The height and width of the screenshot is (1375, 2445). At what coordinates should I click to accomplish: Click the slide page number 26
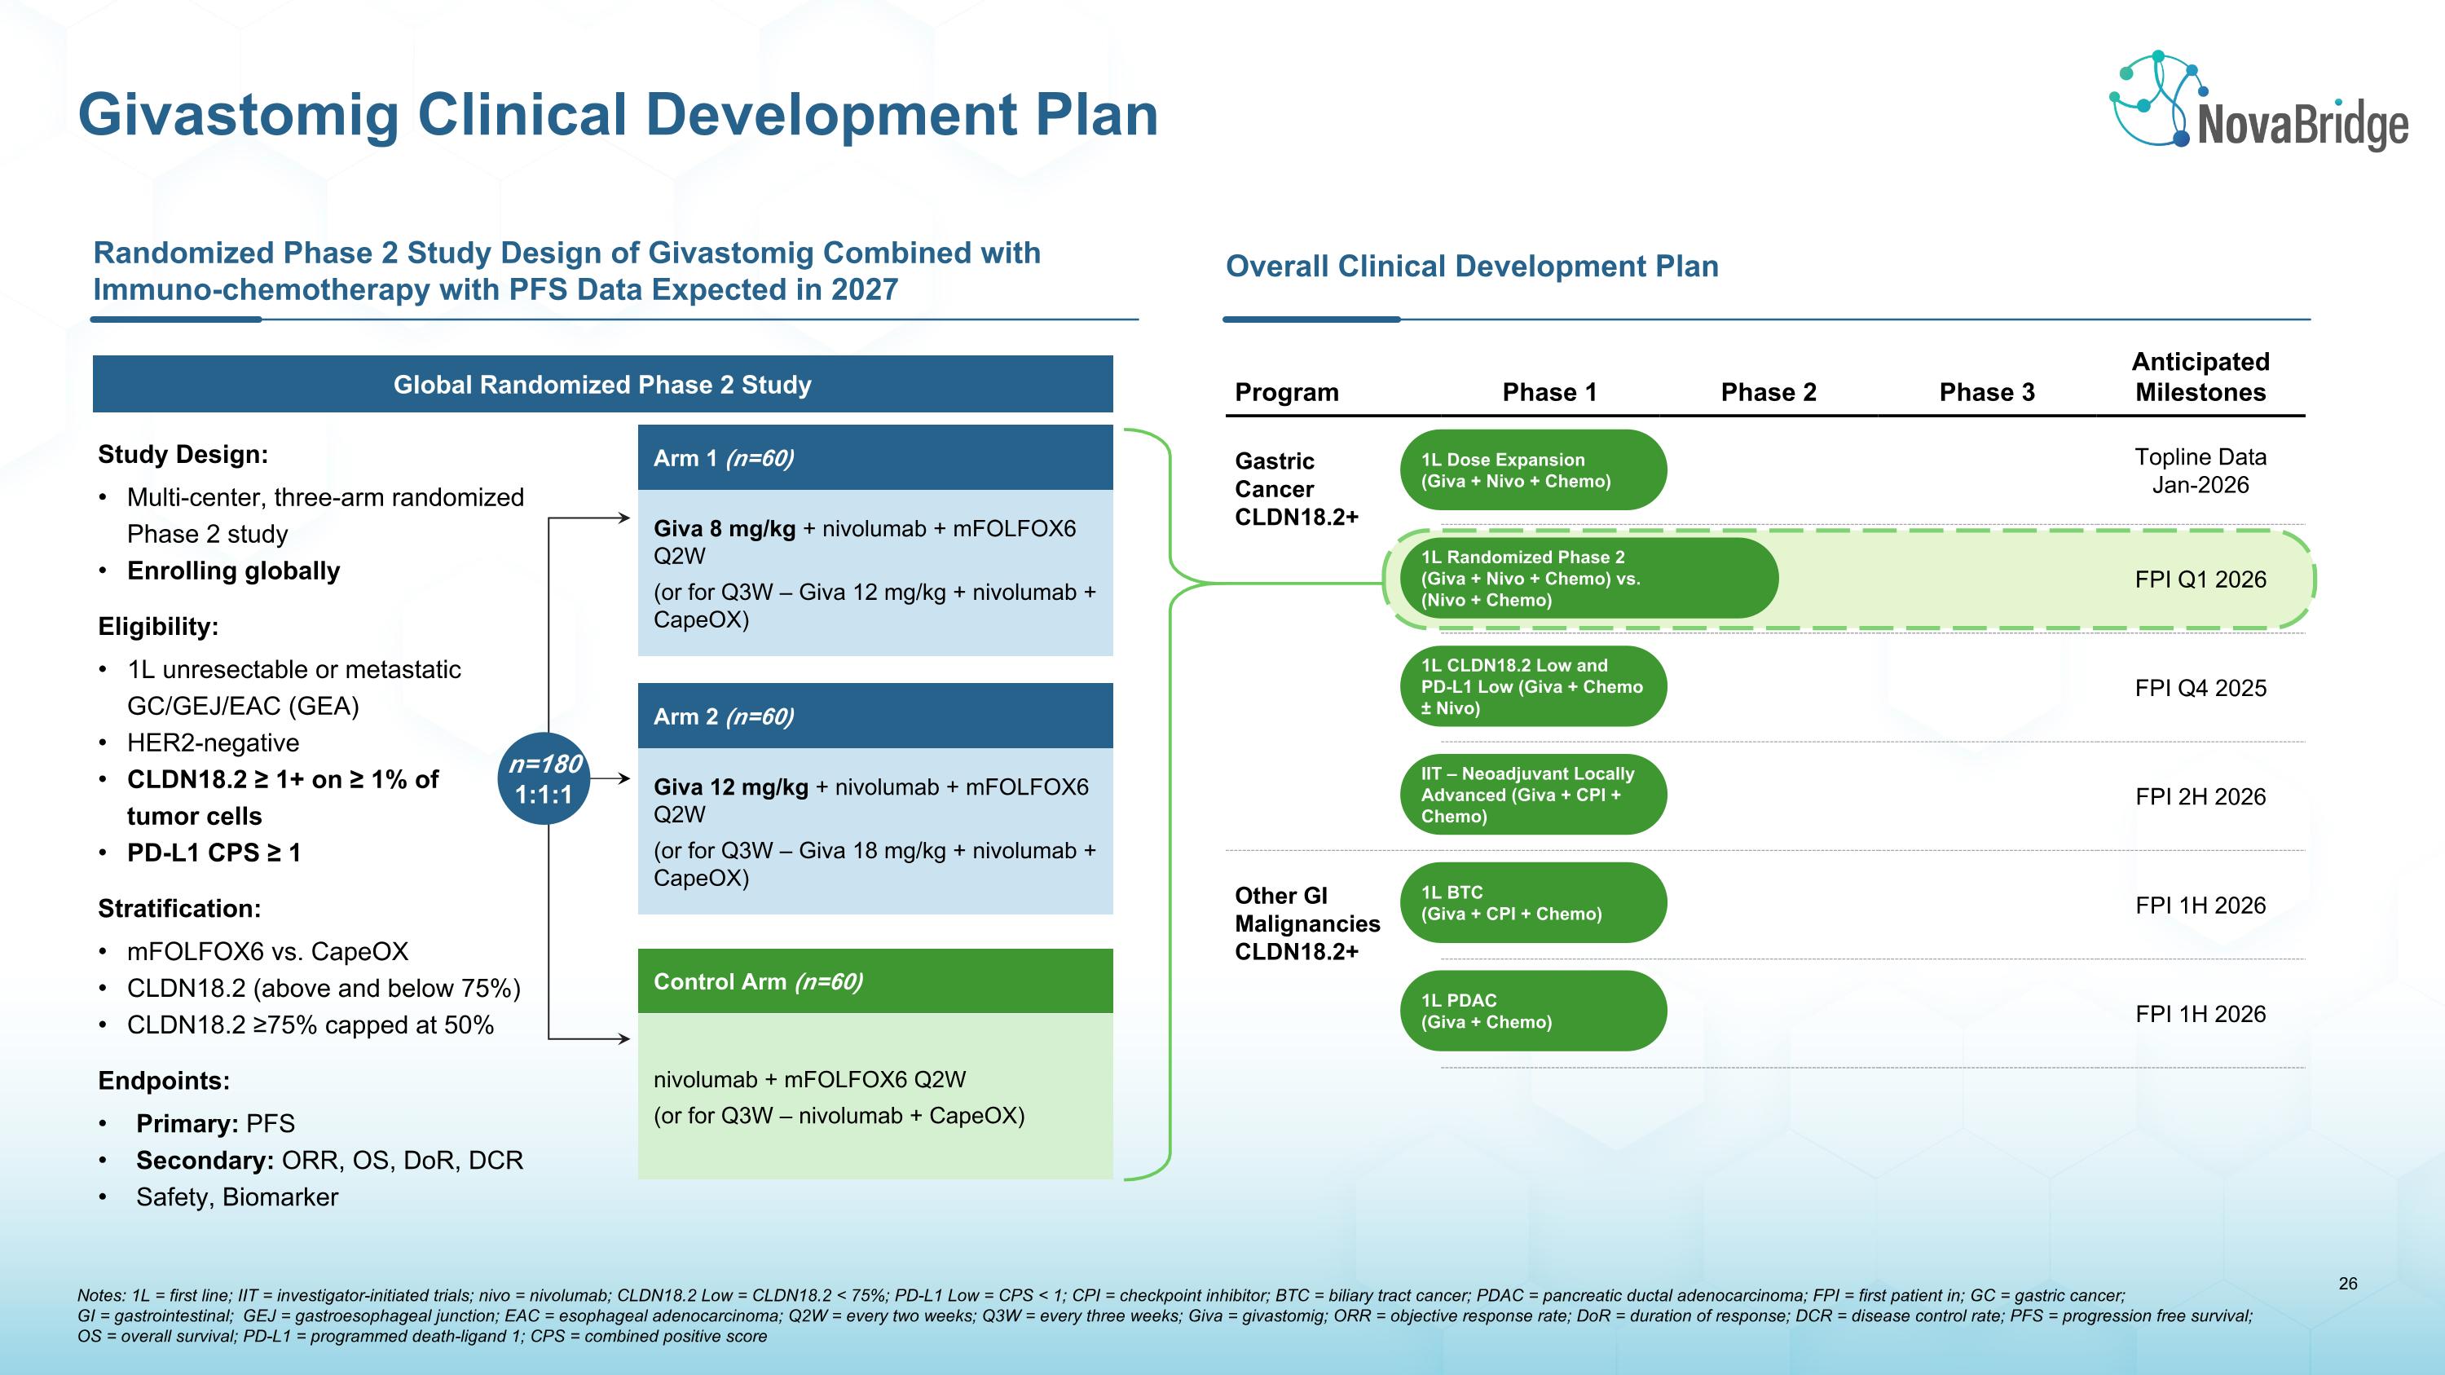[x=2347, y=1284]
